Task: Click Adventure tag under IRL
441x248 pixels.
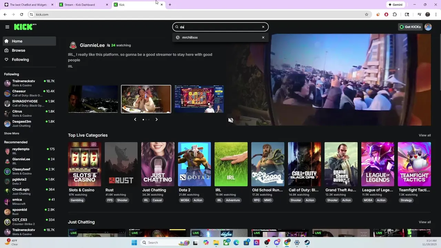Action: 233,200
